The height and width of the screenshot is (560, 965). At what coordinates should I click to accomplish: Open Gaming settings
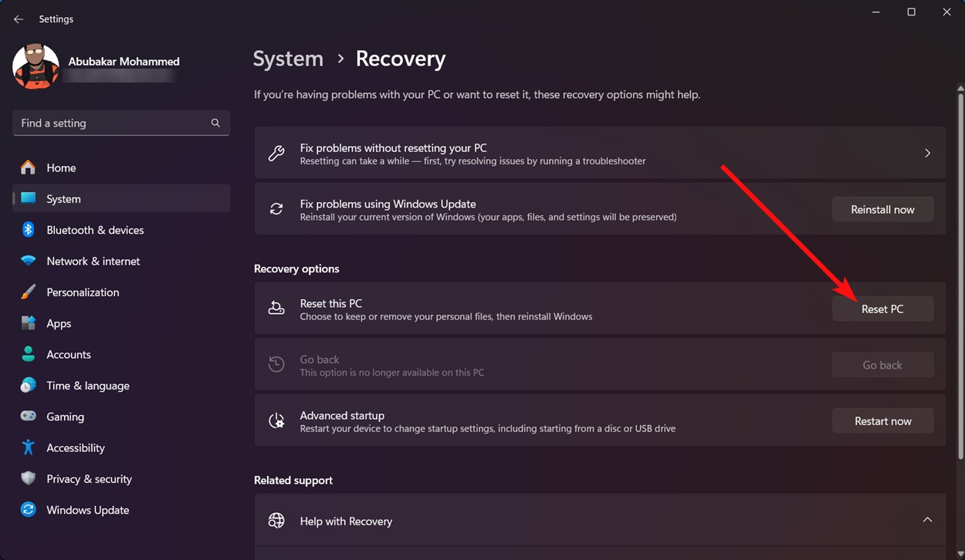(65, 417)
